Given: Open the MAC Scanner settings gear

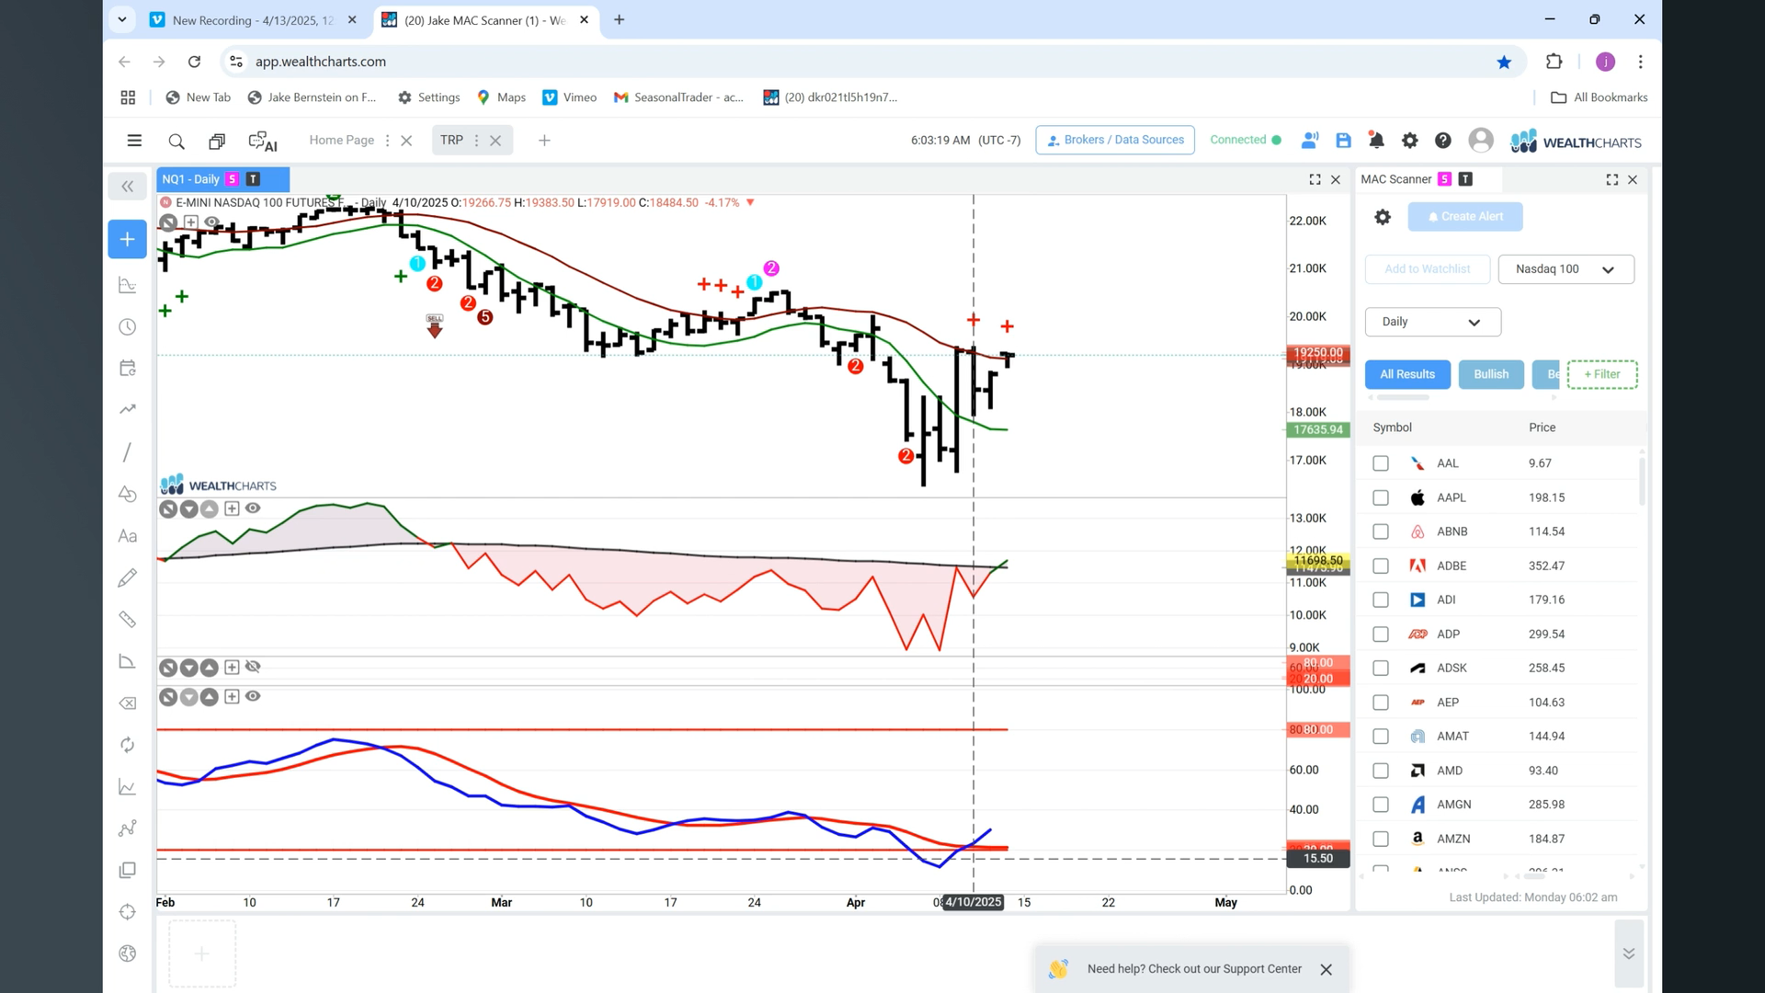Looking at the screenshot, I should click(x=1382, y=217).
